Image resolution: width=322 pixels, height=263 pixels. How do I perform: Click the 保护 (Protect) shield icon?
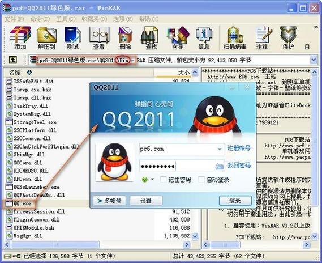point(288,38)
